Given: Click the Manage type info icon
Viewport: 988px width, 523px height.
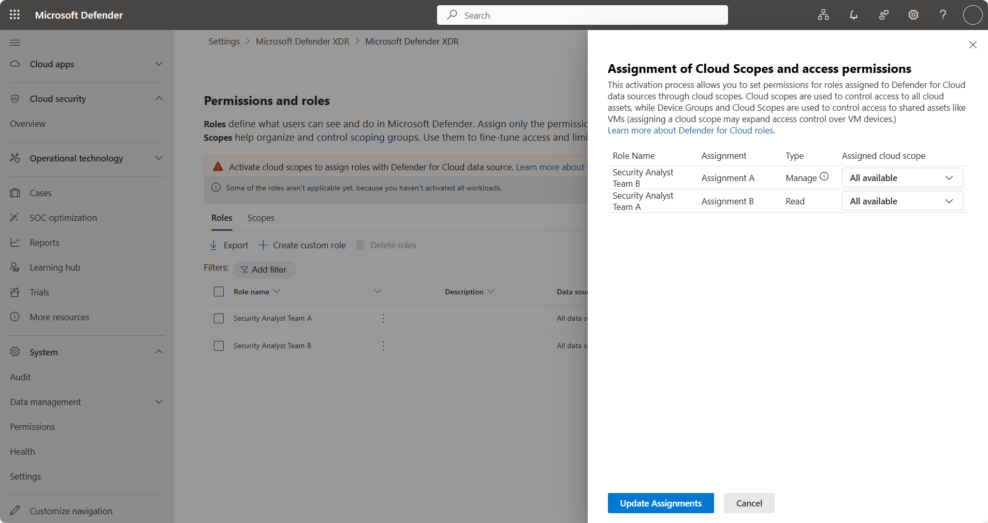Looking at the screenshot, I should coord(824,177).
